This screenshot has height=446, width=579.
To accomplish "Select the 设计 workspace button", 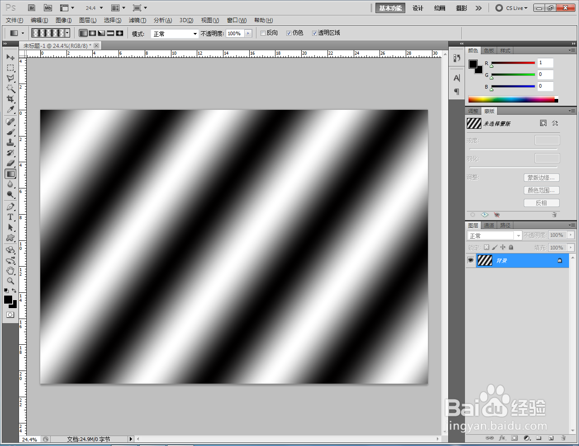I will click(418, 8).
